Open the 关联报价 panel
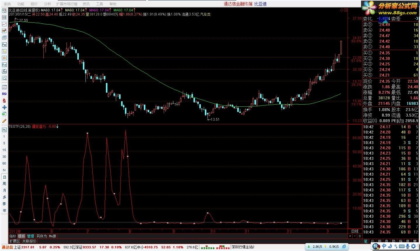This screenshot has width=420, height=251. pos(29,241)
